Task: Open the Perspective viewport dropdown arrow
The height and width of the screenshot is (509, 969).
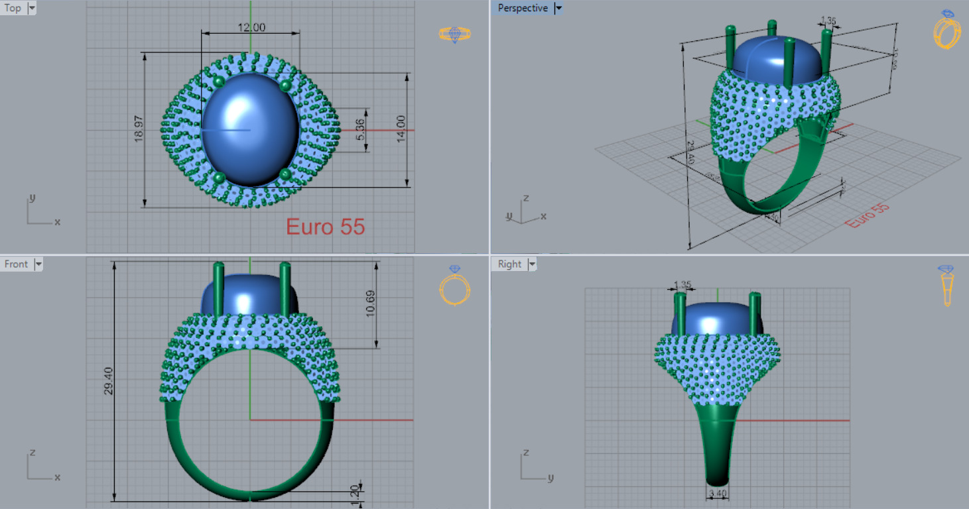Action: pos(558,9)
